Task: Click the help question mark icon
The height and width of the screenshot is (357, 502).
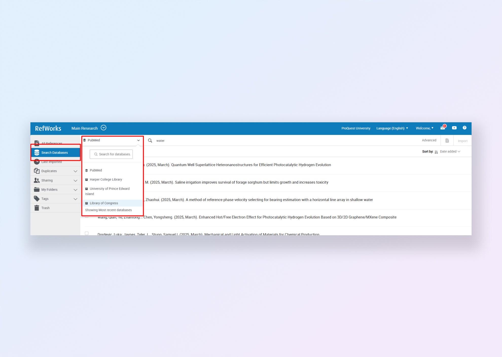Action: 464,128
